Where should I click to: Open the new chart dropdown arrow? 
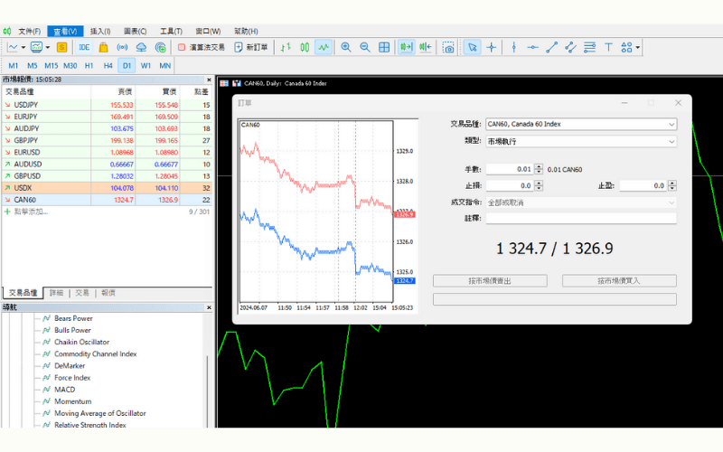[x=23, y=47]
